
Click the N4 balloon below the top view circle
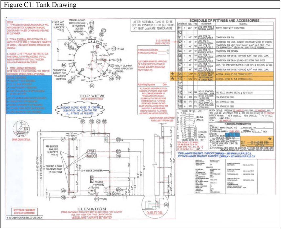92,86
